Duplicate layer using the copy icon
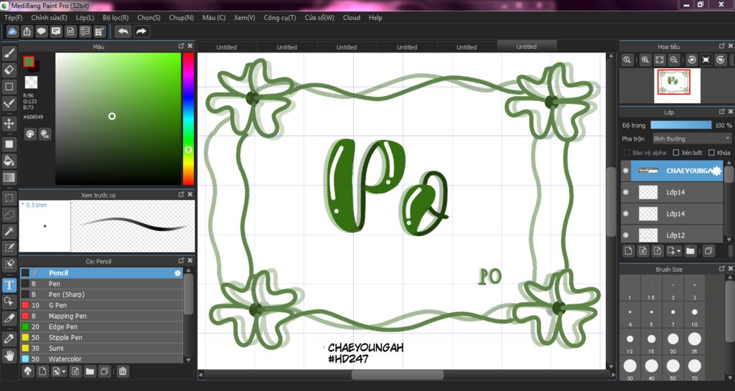This screenshot has height=391, width=735. [708, 251]
